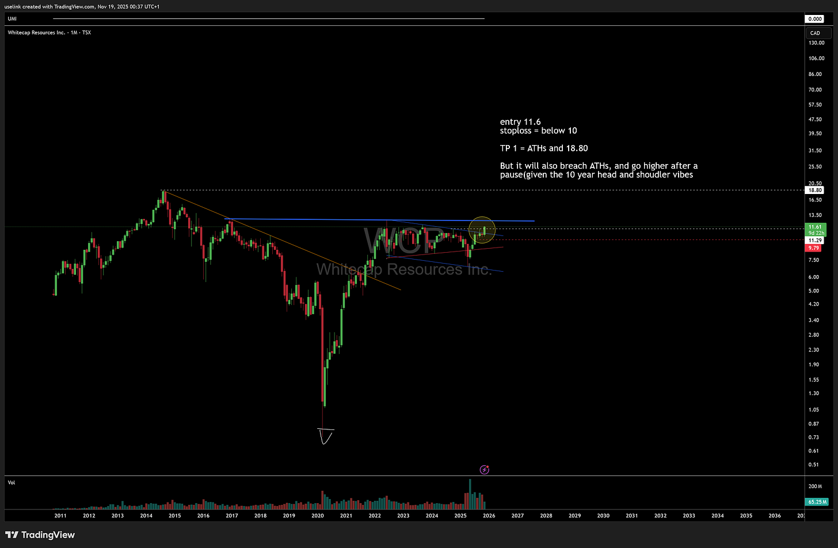Click the 20.50 price axis label
Viewport: 838px width, 548px height.
pos(815,183)
